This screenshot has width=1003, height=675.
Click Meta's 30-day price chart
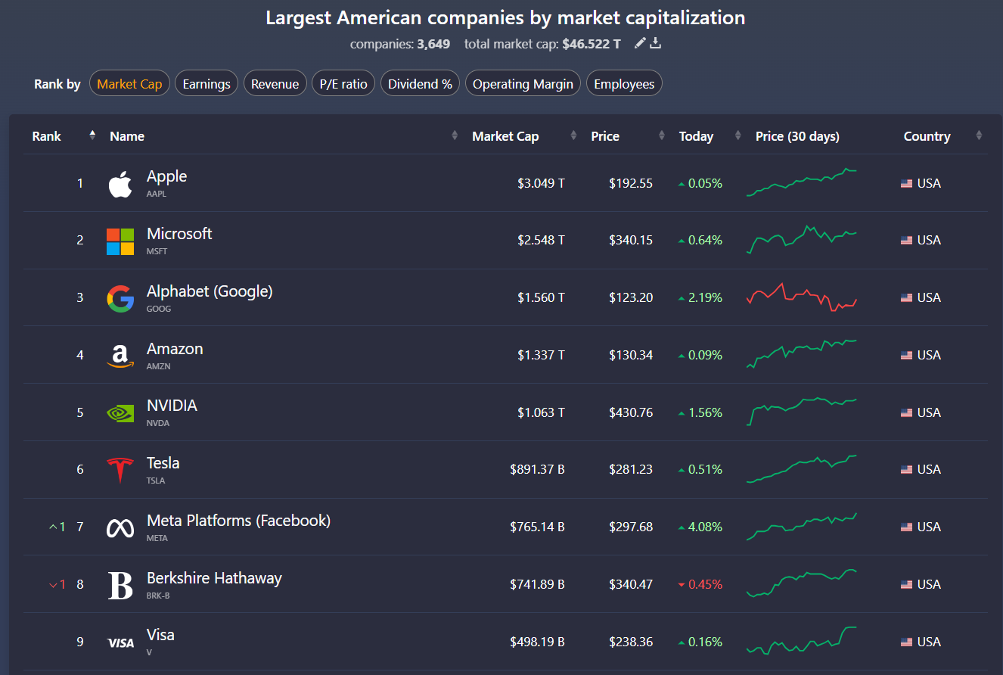(x=802, y=527)
